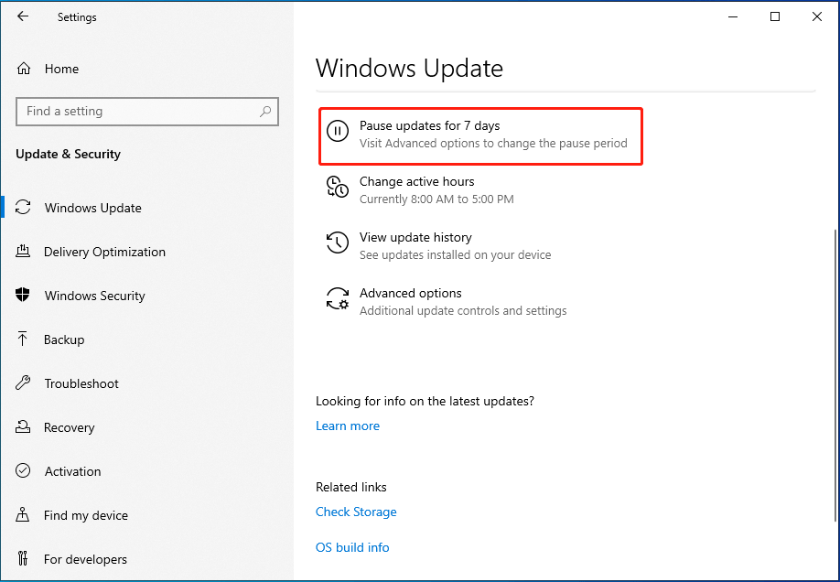Click the update history clock icon
This screenshot has height=582, width=840.
(x=338, y=242)
